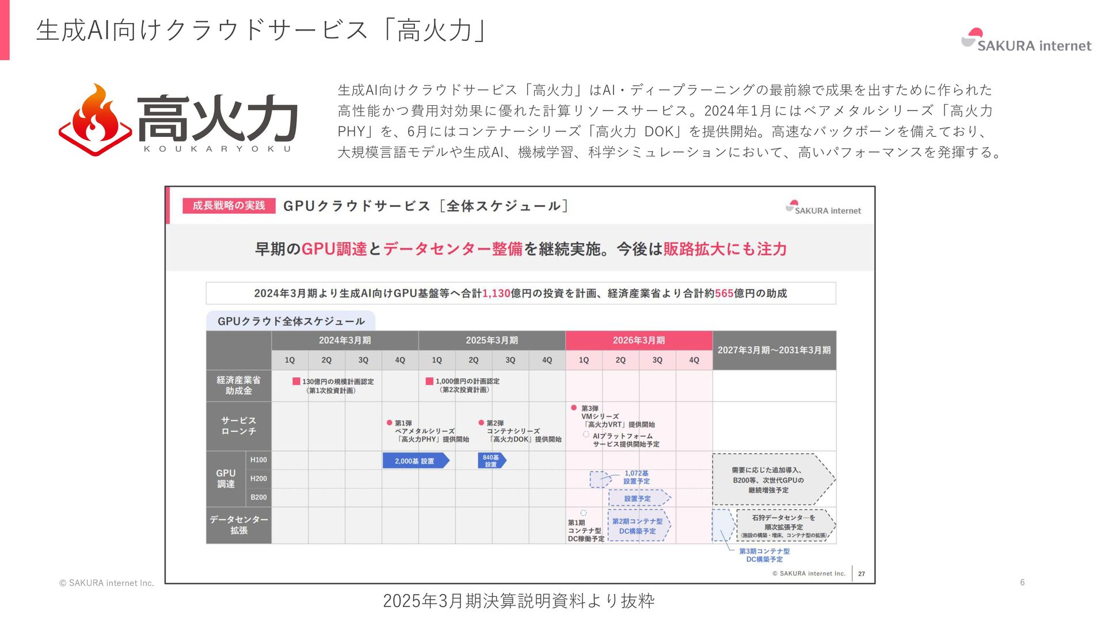The image size is (1105, 621).
Task: Click the red square beside 130億円の規模計画認定
Action: coord(296,381)
